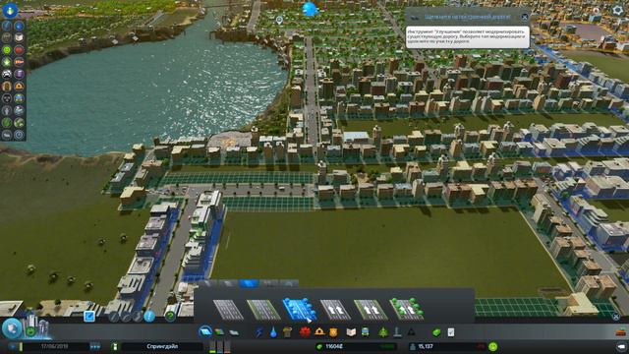
Task: Toggle the free camera mode button
Action: 621,346
